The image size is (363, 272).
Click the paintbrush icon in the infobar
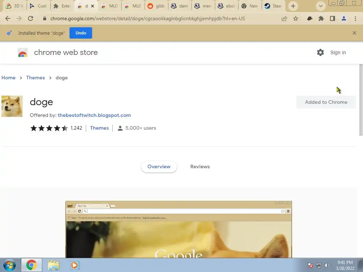pyautogui.click(x=9, y=33)
